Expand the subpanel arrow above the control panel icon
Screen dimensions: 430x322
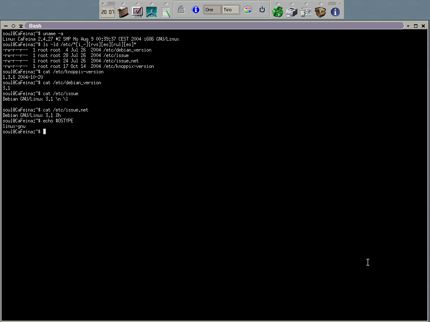[x=306, y=3]
